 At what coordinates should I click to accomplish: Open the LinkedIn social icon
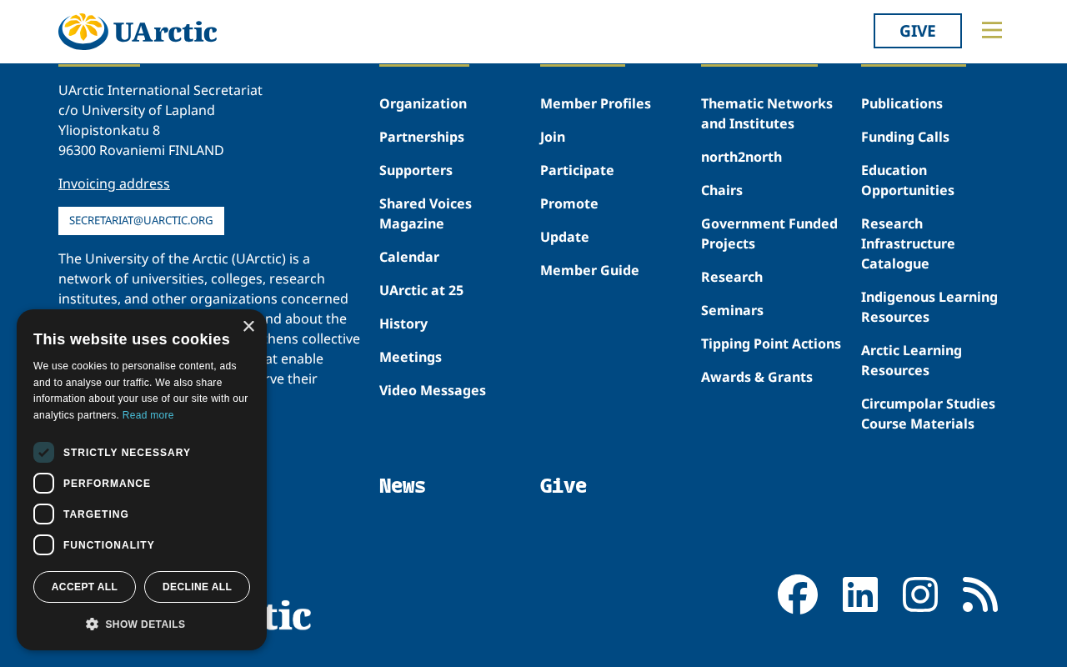(x=860, y=594)
